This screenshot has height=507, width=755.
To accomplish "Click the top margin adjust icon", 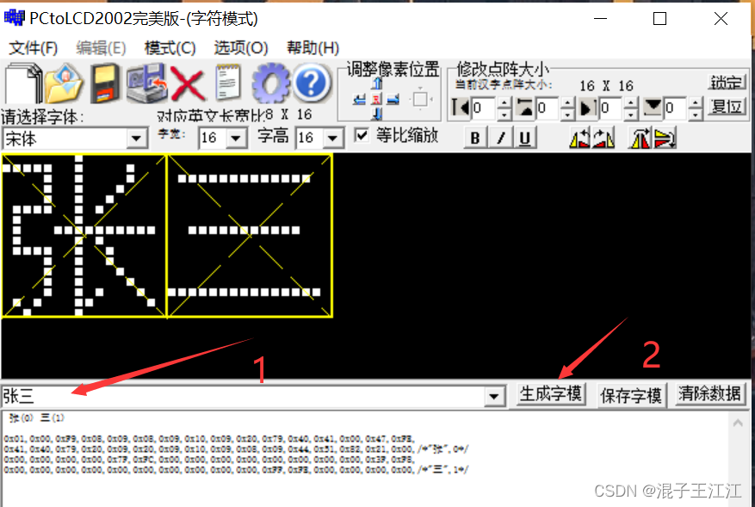I will click(x=525, y=108).
